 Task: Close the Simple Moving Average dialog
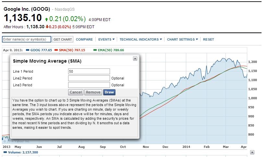[135, 59]
